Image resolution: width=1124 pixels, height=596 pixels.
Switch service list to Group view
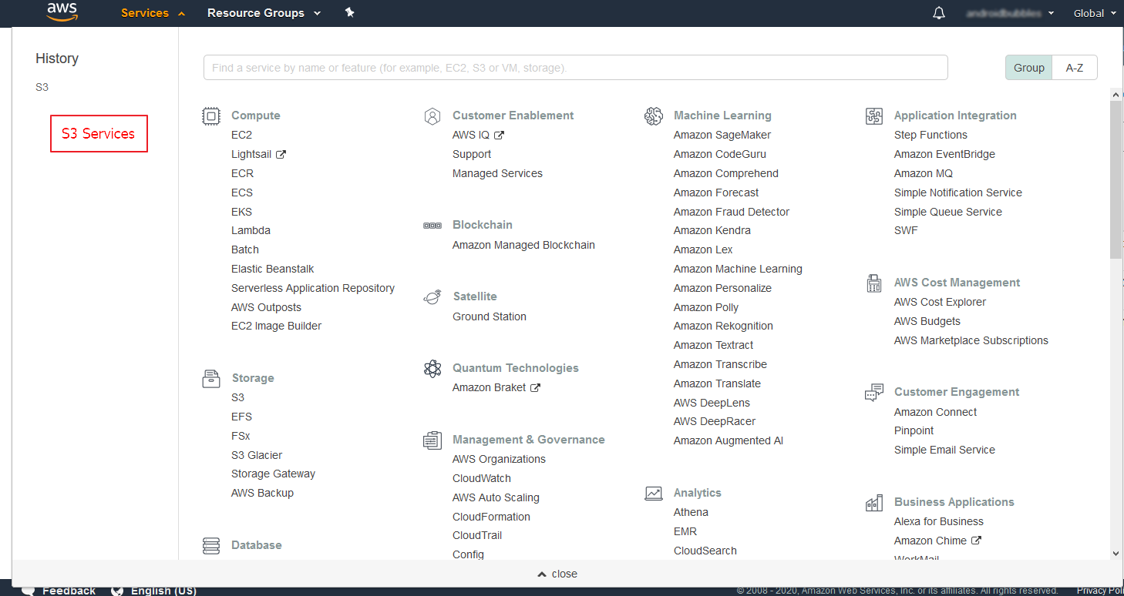[1028, 68]
